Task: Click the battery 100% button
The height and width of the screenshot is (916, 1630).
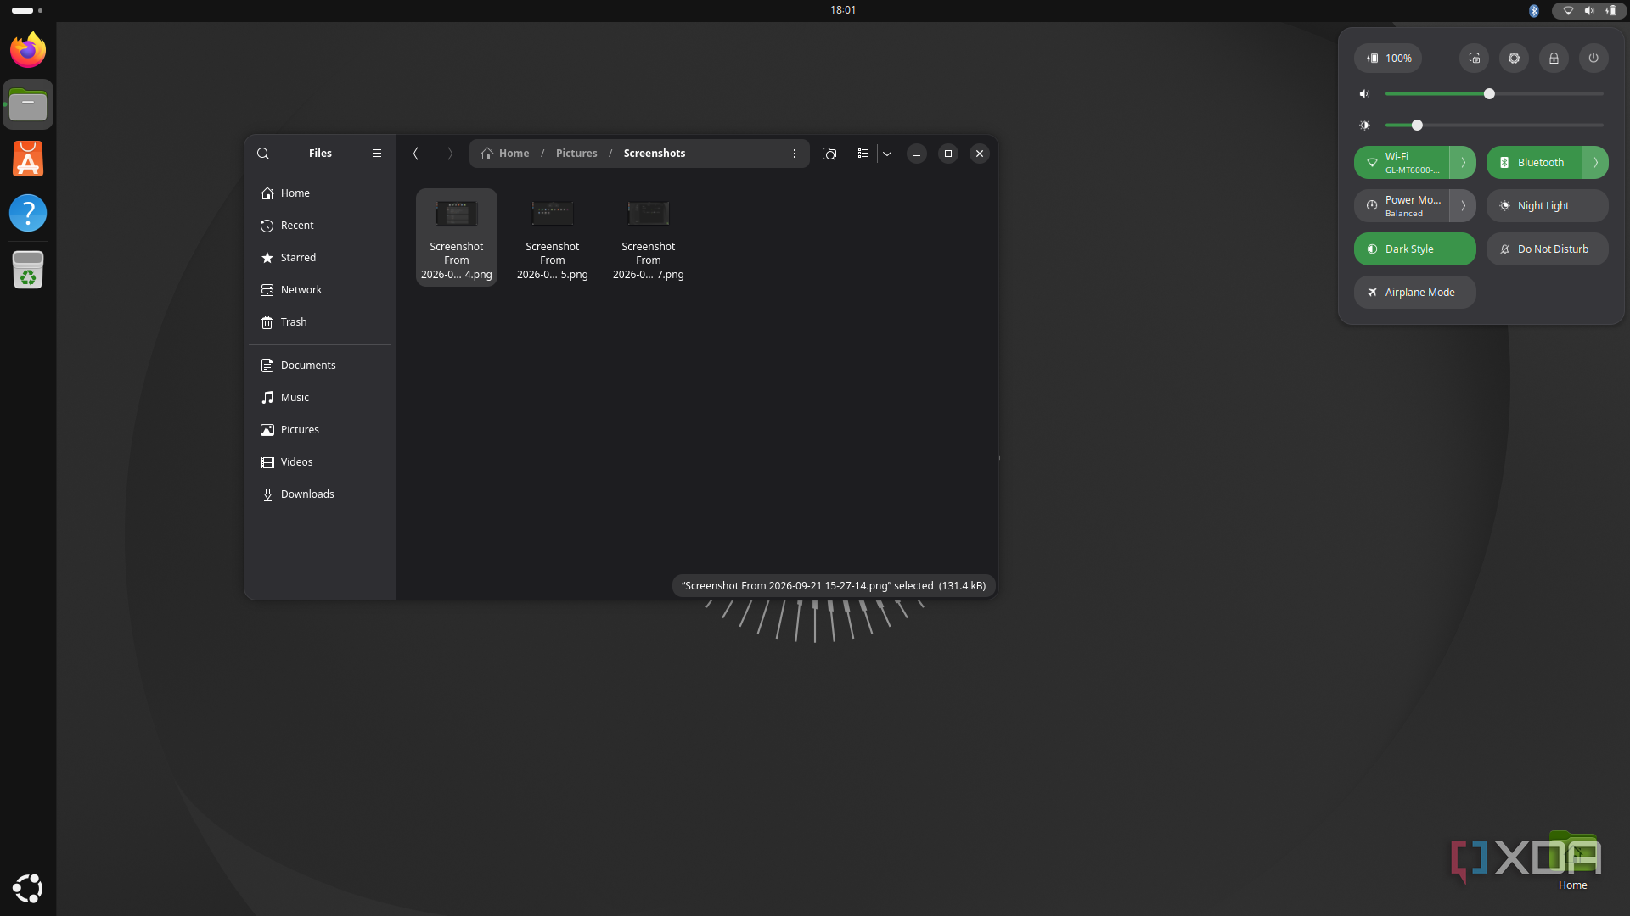Action: point(1388,58)
